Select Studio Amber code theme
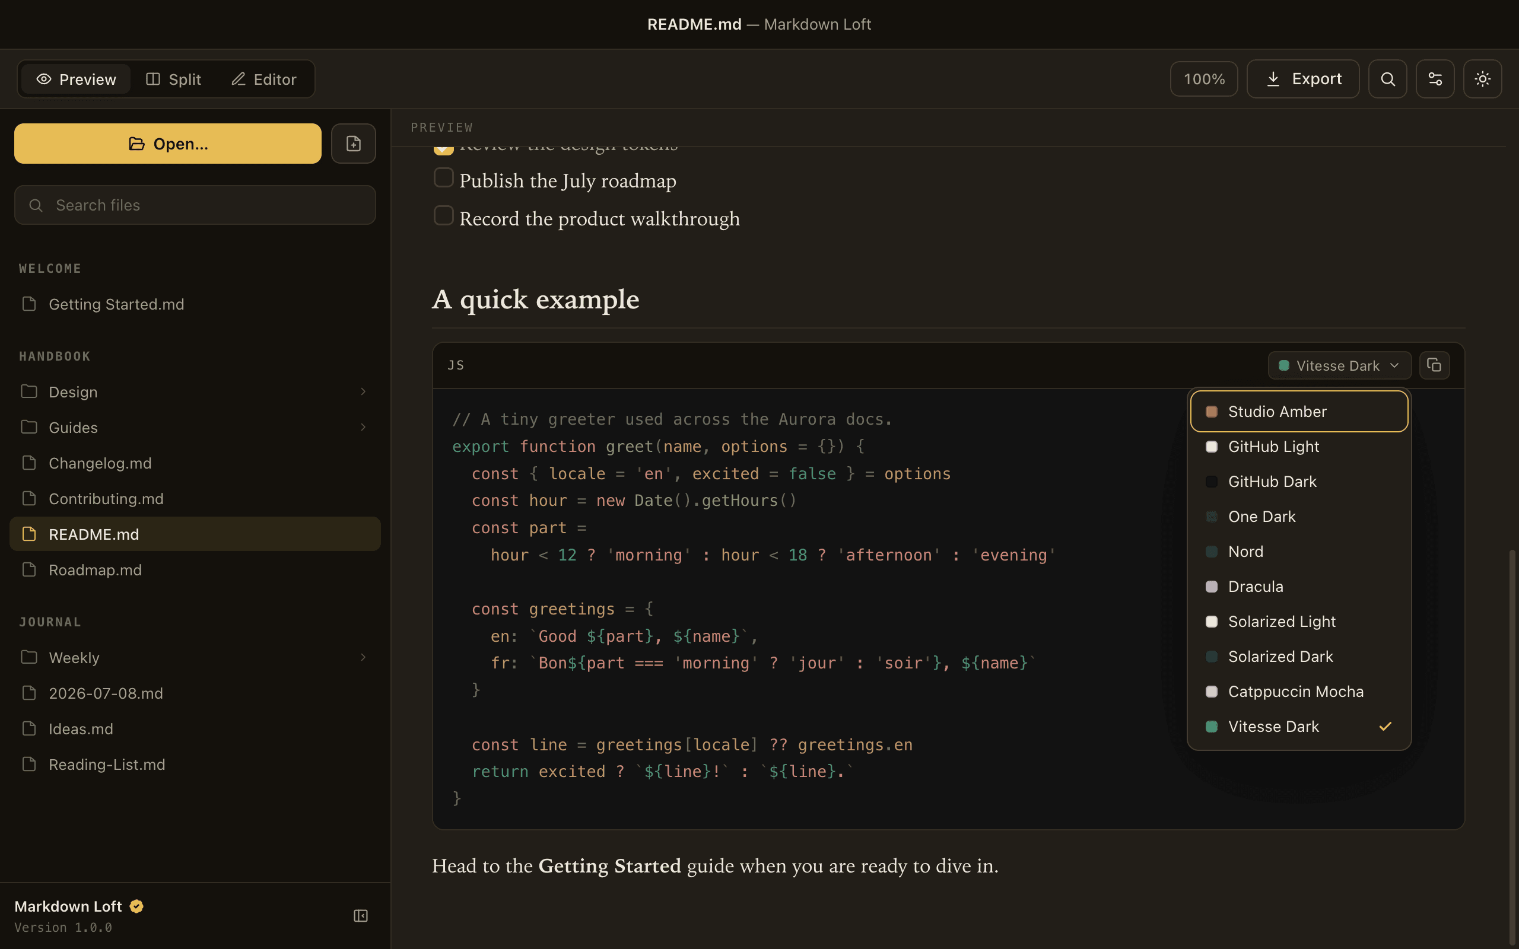The height and width of the screenshot is (949, 1519). click(1299, 412)
